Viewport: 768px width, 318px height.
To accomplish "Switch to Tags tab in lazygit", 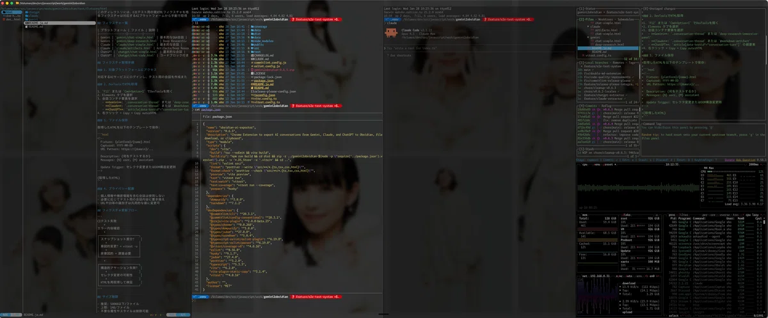I will tap(631, 63).
